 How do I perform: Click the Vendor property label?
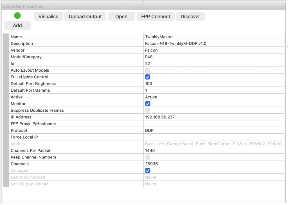click(x=17, y=50)
